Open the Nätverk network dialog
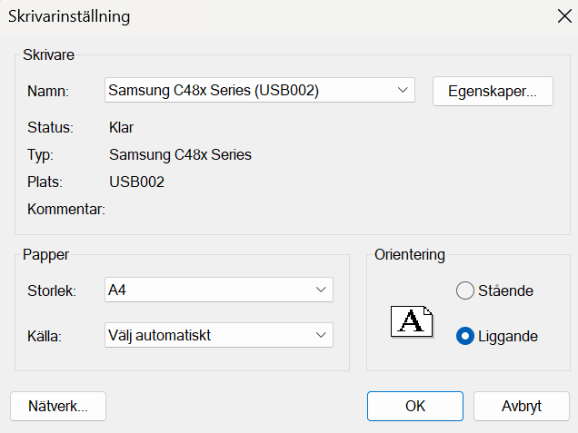This screenshot has width=578, height=433. 58,406
